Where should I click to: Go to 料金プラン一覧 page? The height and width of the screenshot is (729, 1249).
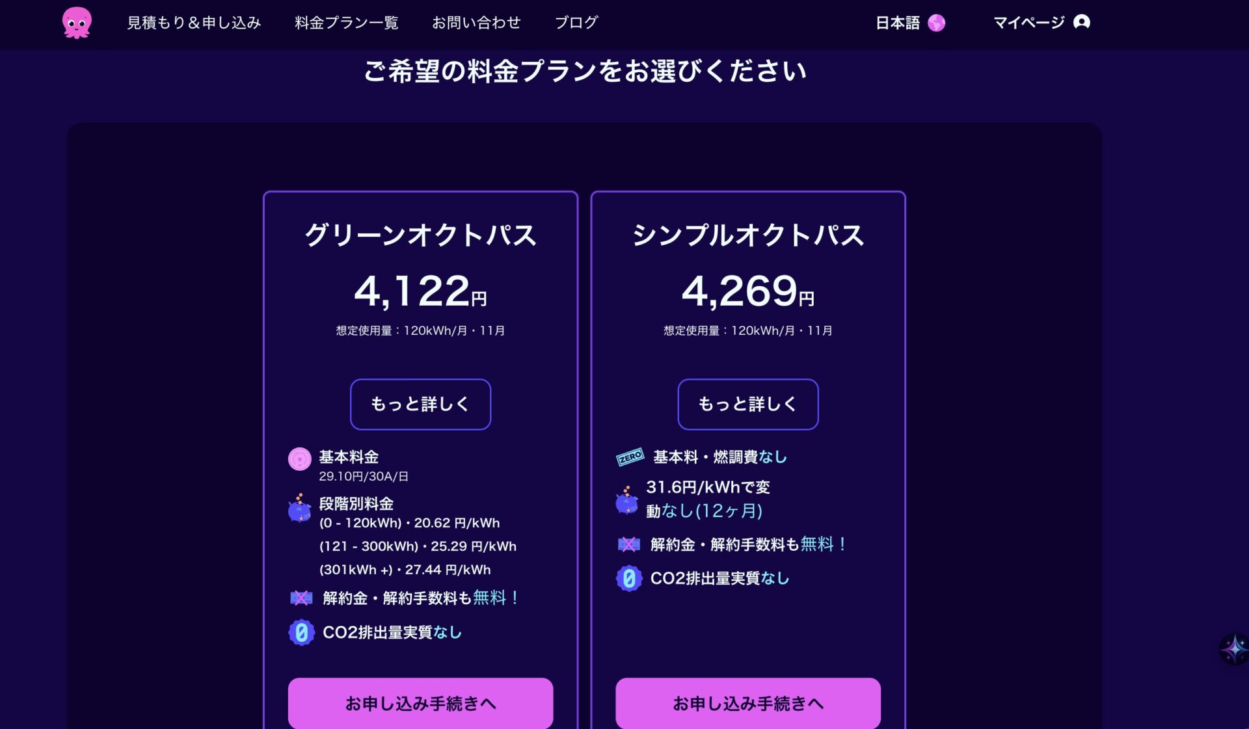point(346,23)
